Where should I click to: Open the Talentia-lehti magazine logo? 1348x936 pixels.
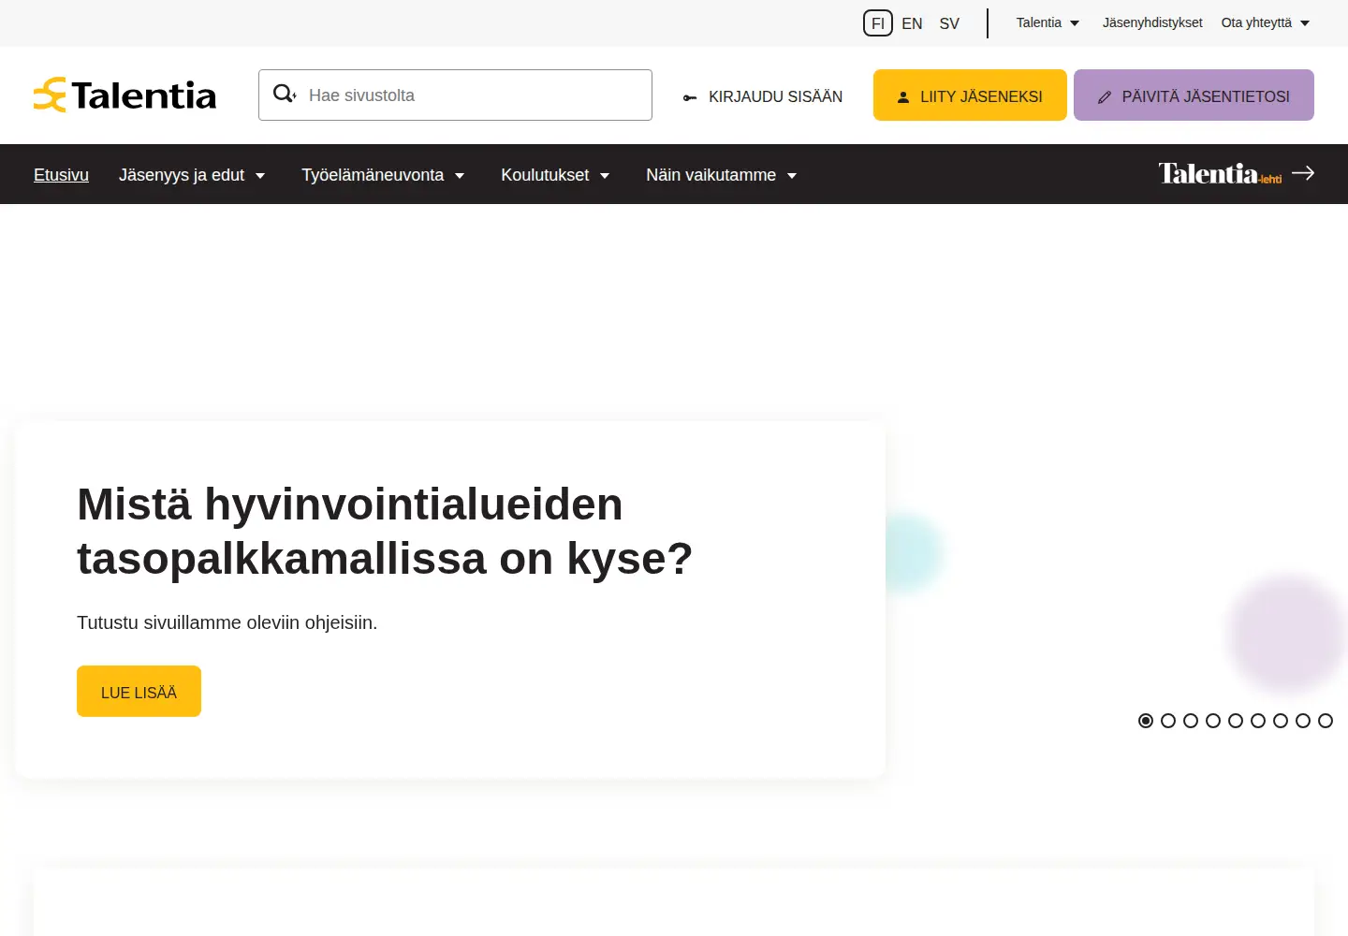(1220, 174)
